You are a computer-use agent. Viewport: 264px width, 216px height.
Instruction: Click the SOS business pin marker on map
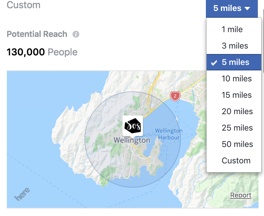click(133, 126)
